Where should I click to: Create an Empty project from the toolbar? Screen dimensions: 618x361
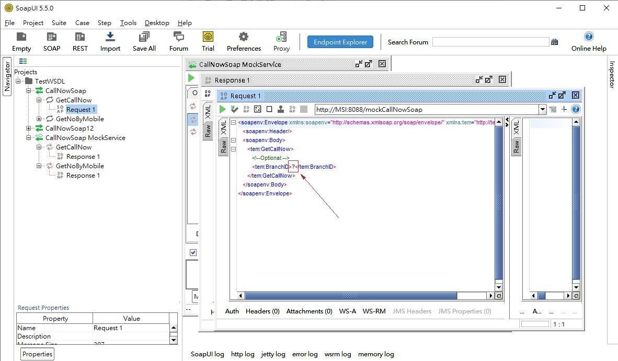click(x=21, y=38)
